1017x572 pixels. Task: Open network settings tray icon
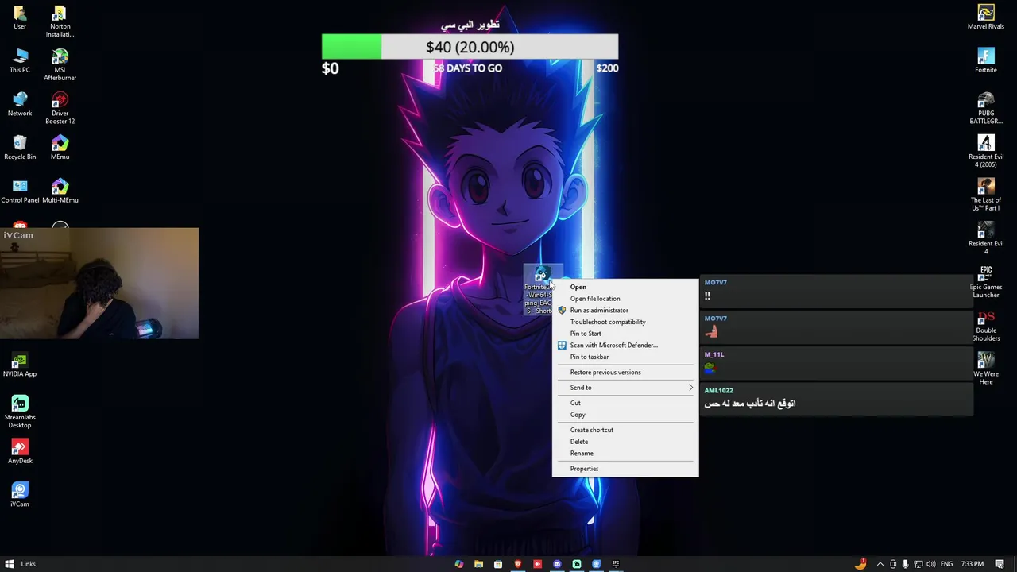point(918,564)
